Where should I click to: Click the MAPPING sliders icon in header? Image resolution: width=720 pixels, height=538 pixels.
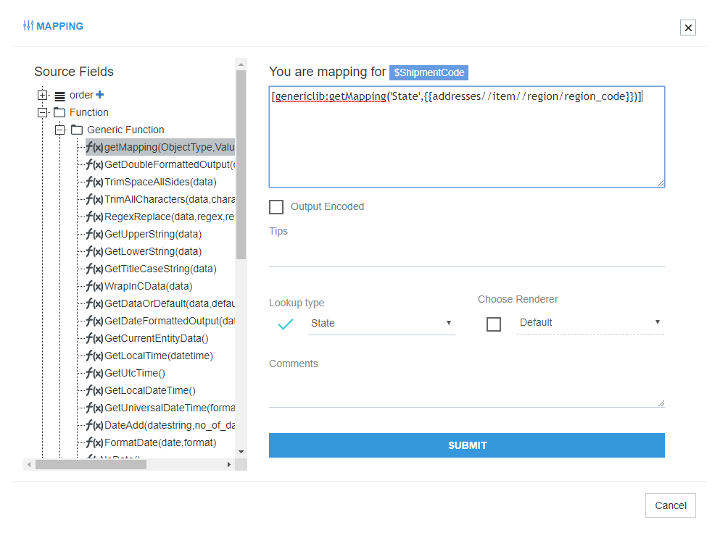(x=28, y=25)
